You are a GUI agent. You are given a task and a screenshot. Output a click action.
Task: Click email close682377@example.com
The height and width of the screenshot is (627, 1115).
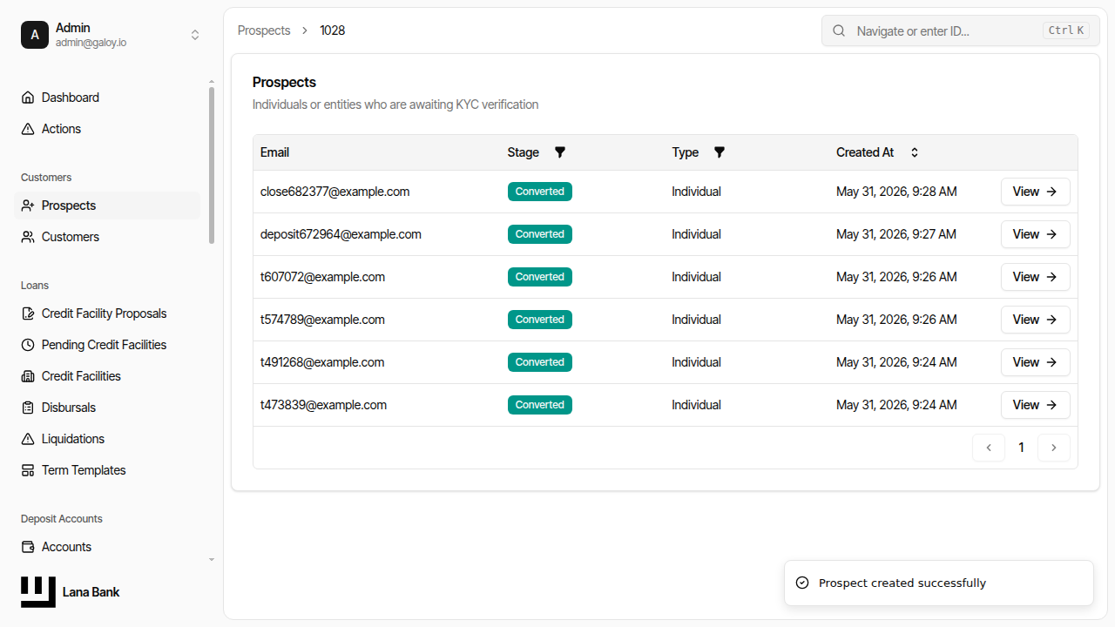(x=334, y=192)
